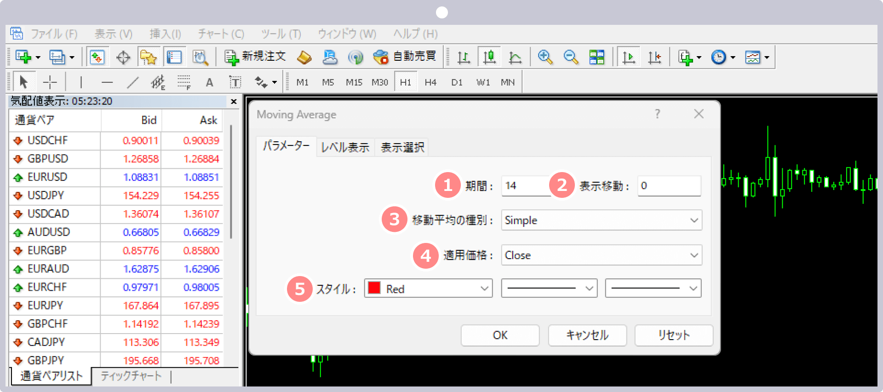The width and height of the screenshot is (883, 392).
Task: Select the Fibonacci retracement tool
Action: 184,82
